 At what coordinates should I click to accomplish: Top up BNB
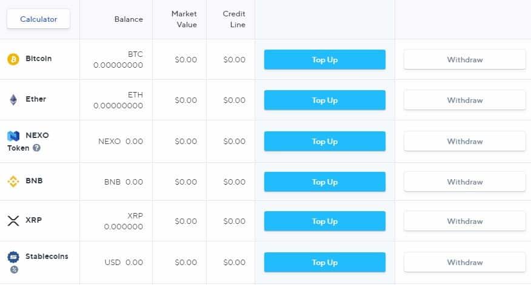click(324, 182)
